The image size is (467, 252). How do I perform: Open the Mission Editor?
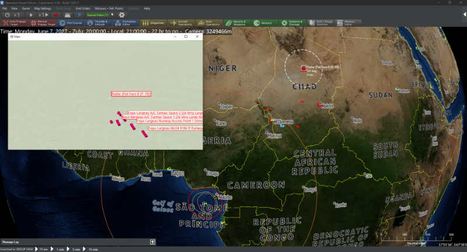coord(348,23)
